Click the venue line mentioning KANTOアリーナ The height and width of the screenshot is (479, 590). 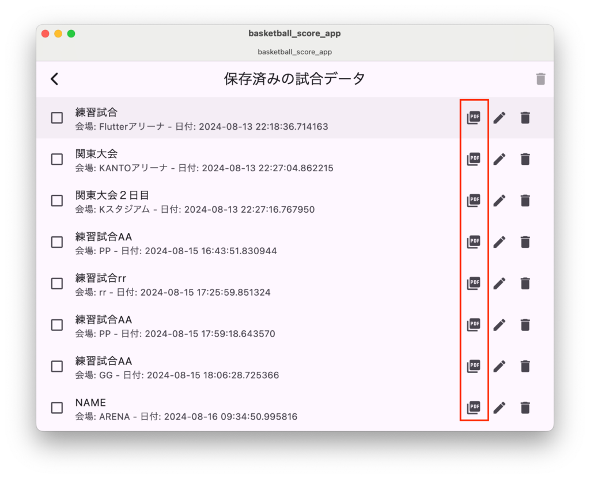204,168
